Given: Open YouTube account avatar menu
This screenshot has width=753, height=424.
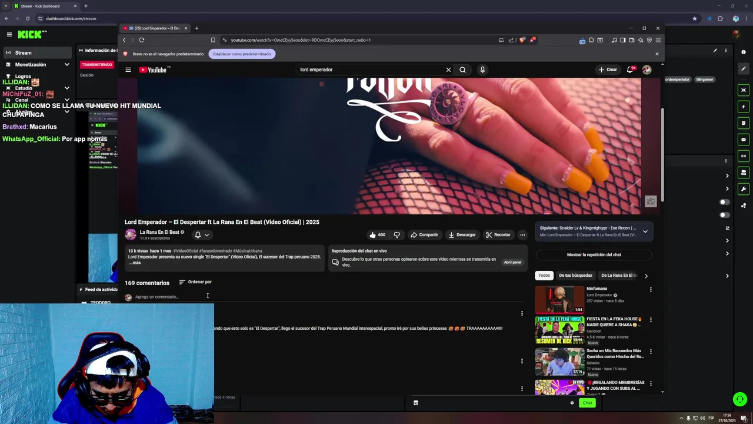Looking at the screenshot, I should 647,69.
